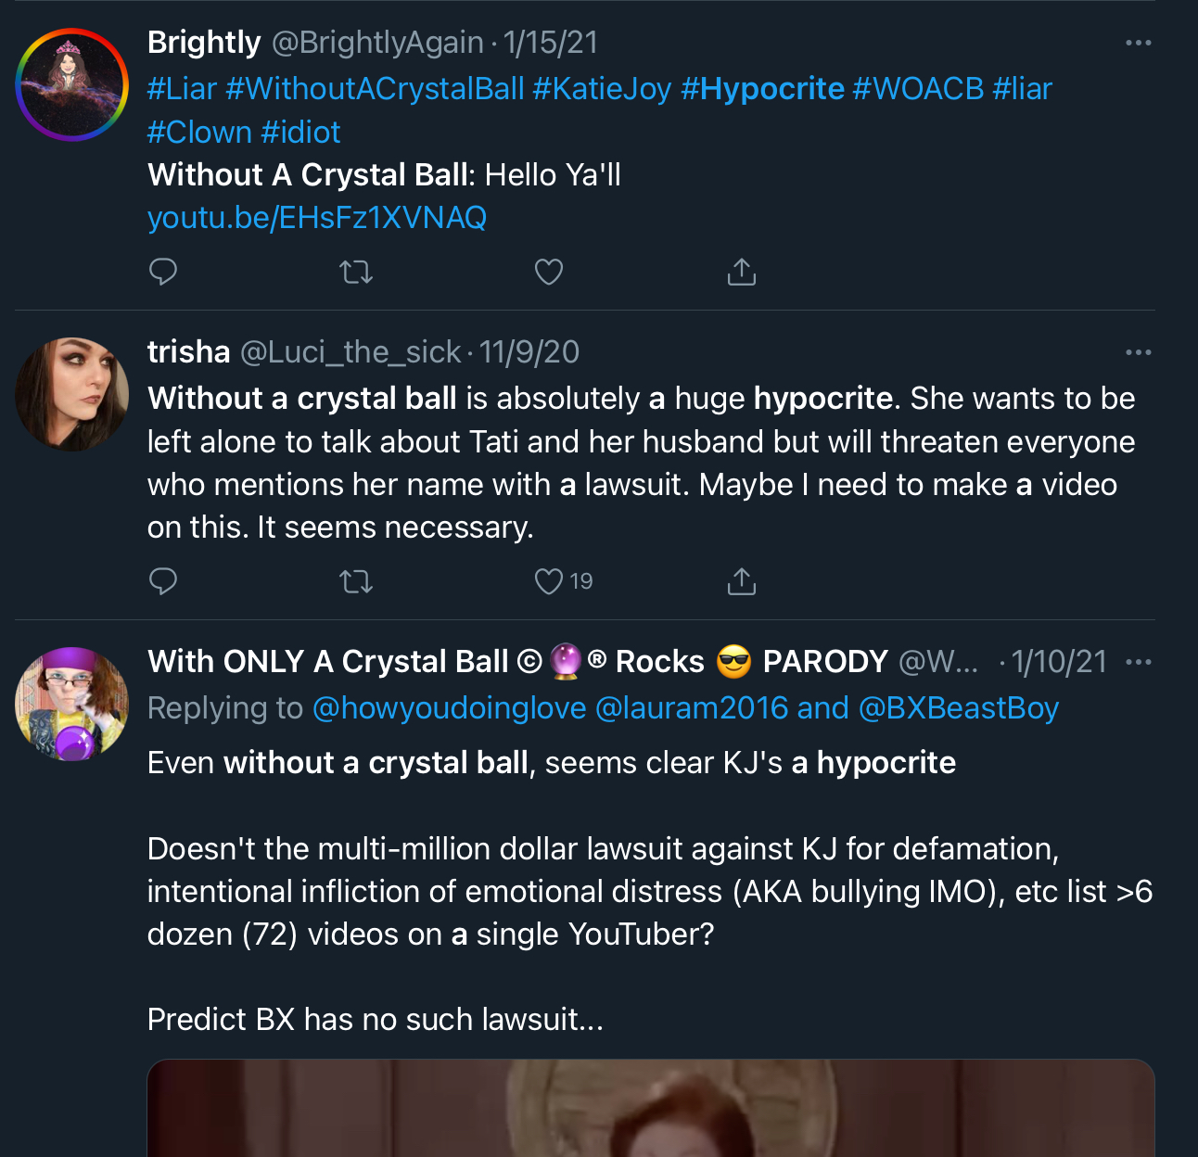View trisha's profile avatar
Viewport: 1198px width, 1157px height.
coord(71,394)
